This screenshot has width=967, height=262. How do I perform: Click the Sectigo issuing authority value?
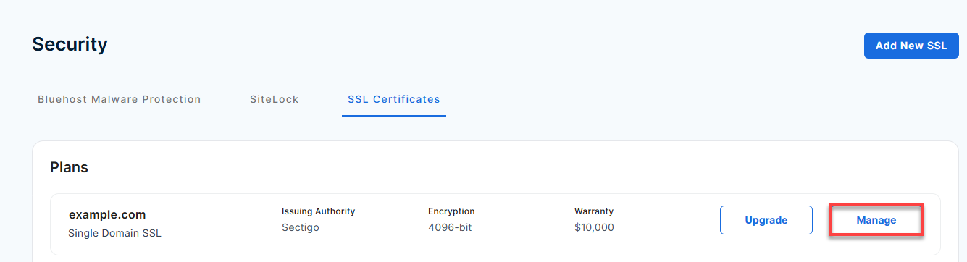point(301,227)
